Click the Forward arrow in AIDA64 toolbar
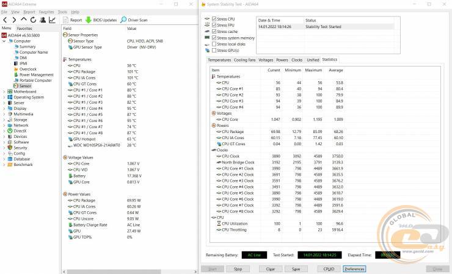 pos(14,20)
